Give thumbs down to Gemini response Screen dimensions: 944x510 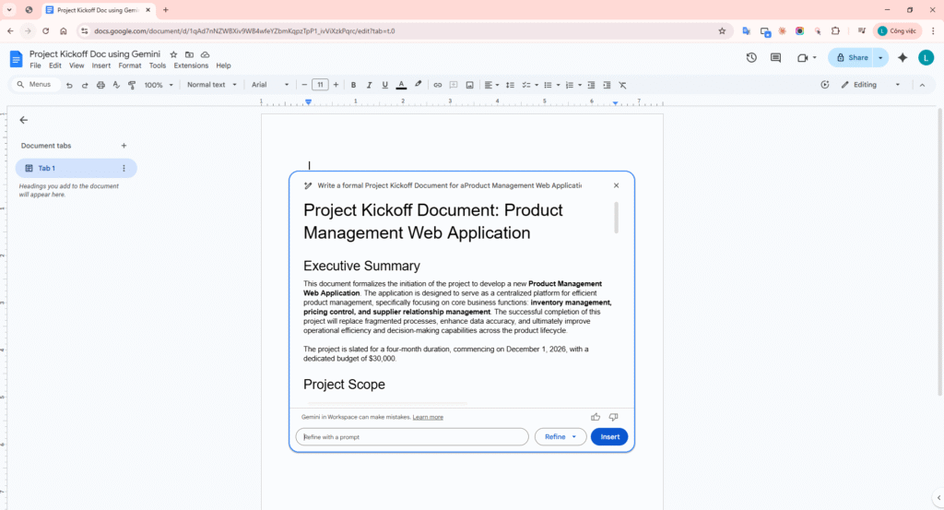[613, 417]
